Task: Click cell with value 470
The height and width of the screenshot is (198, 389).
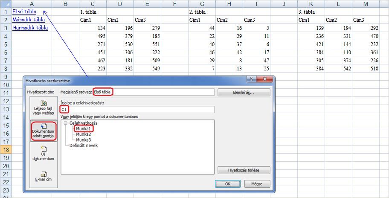Action: click(366, 36)
